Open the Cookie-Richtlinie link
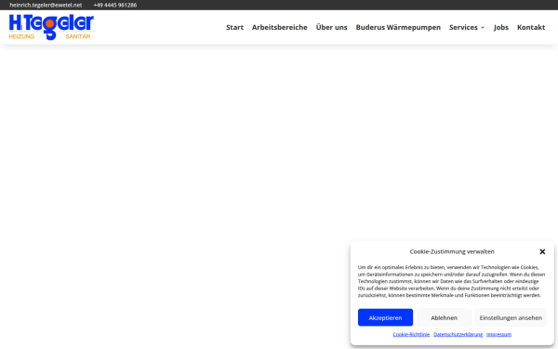 [x=411, y=334]
